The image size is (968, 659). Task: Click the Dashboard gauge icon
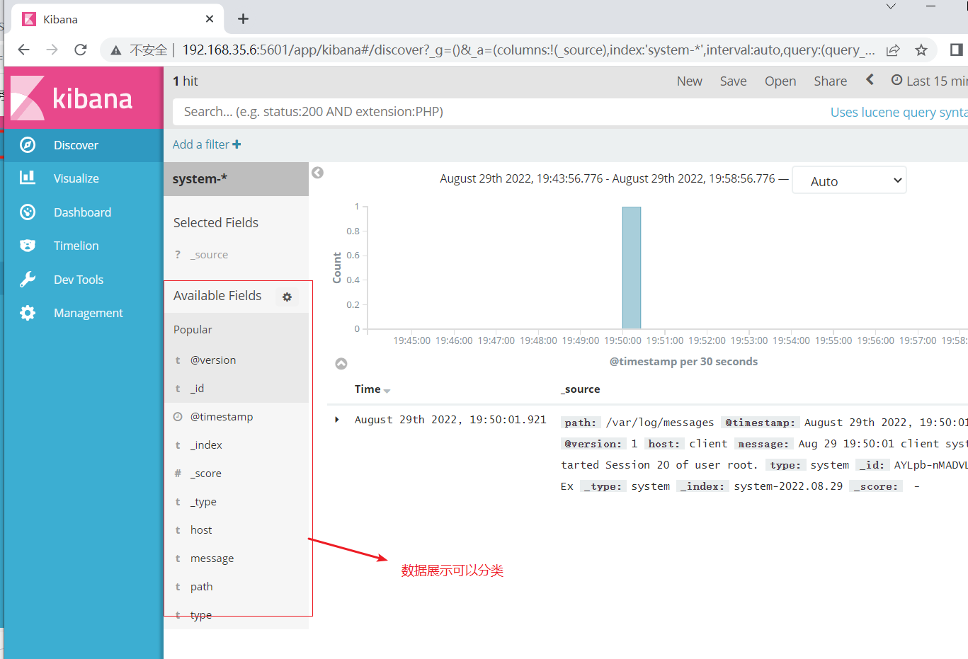click(28, 212)
